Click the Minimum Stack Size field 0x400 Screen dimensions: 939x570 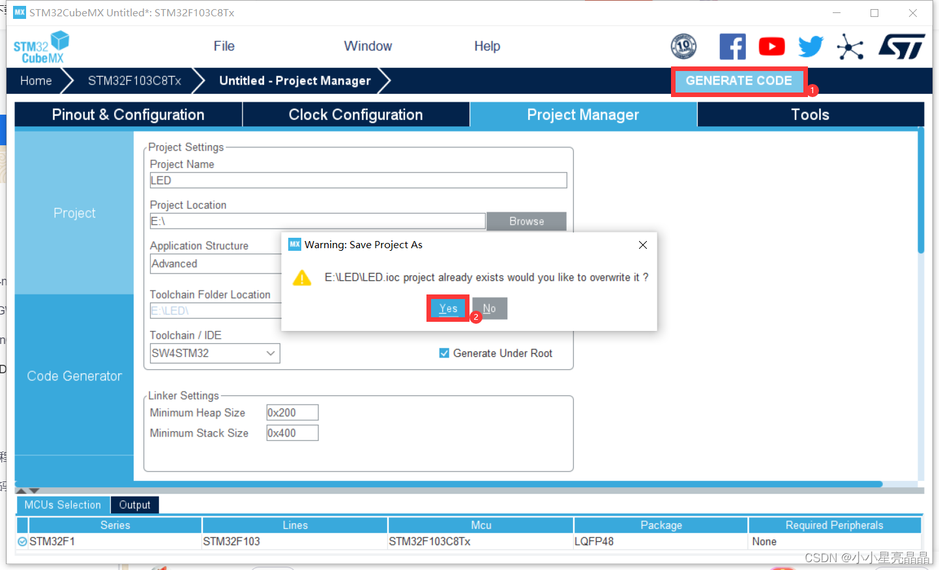(x=292, y=433)
